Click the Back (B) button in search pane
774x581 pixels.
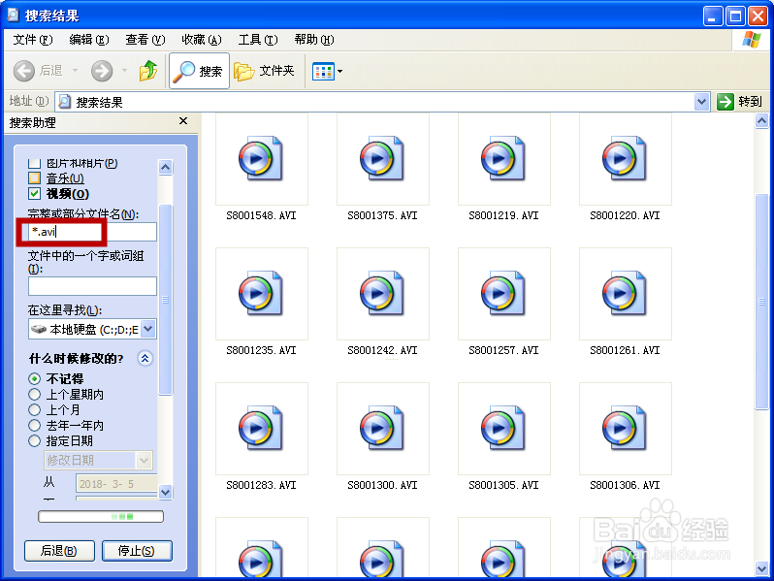tap(59, 551)
